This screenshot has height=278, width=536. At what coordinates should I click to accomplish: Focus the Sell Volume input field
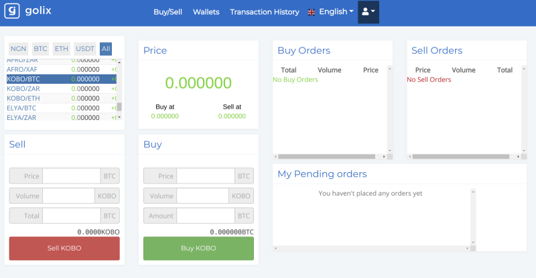(68, 196)
